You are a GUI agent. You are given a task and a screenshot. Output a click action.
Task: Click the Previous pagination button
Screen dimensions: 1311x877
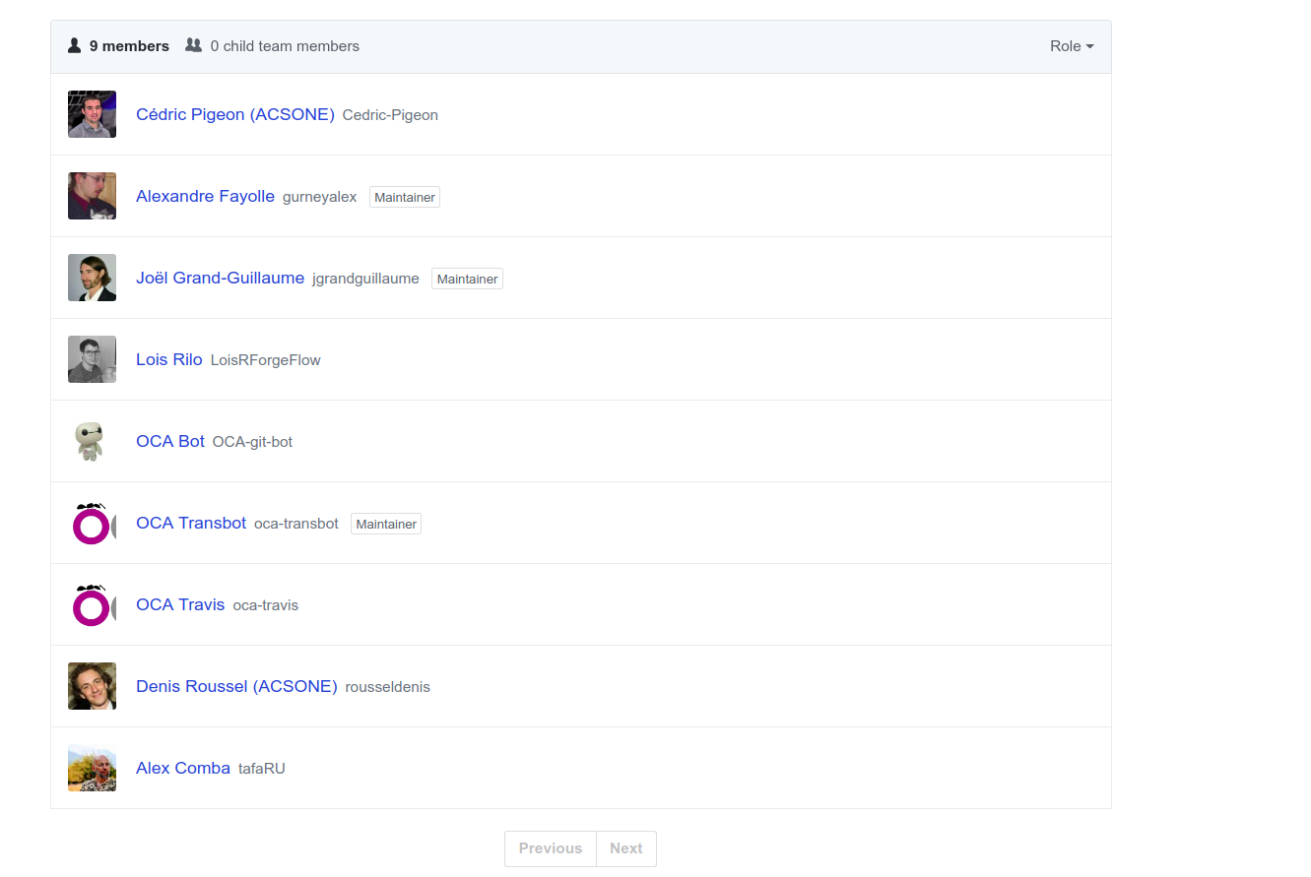tap(551, 848)
